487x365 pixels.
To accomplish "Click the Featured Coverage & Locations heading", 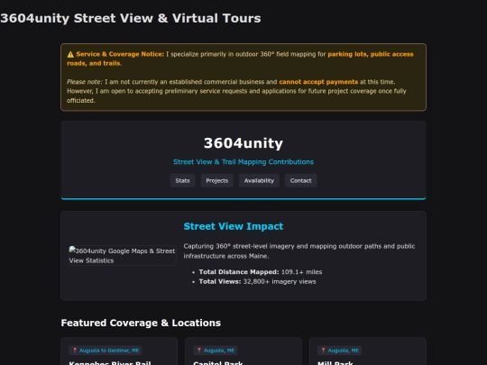I will 141,323.
